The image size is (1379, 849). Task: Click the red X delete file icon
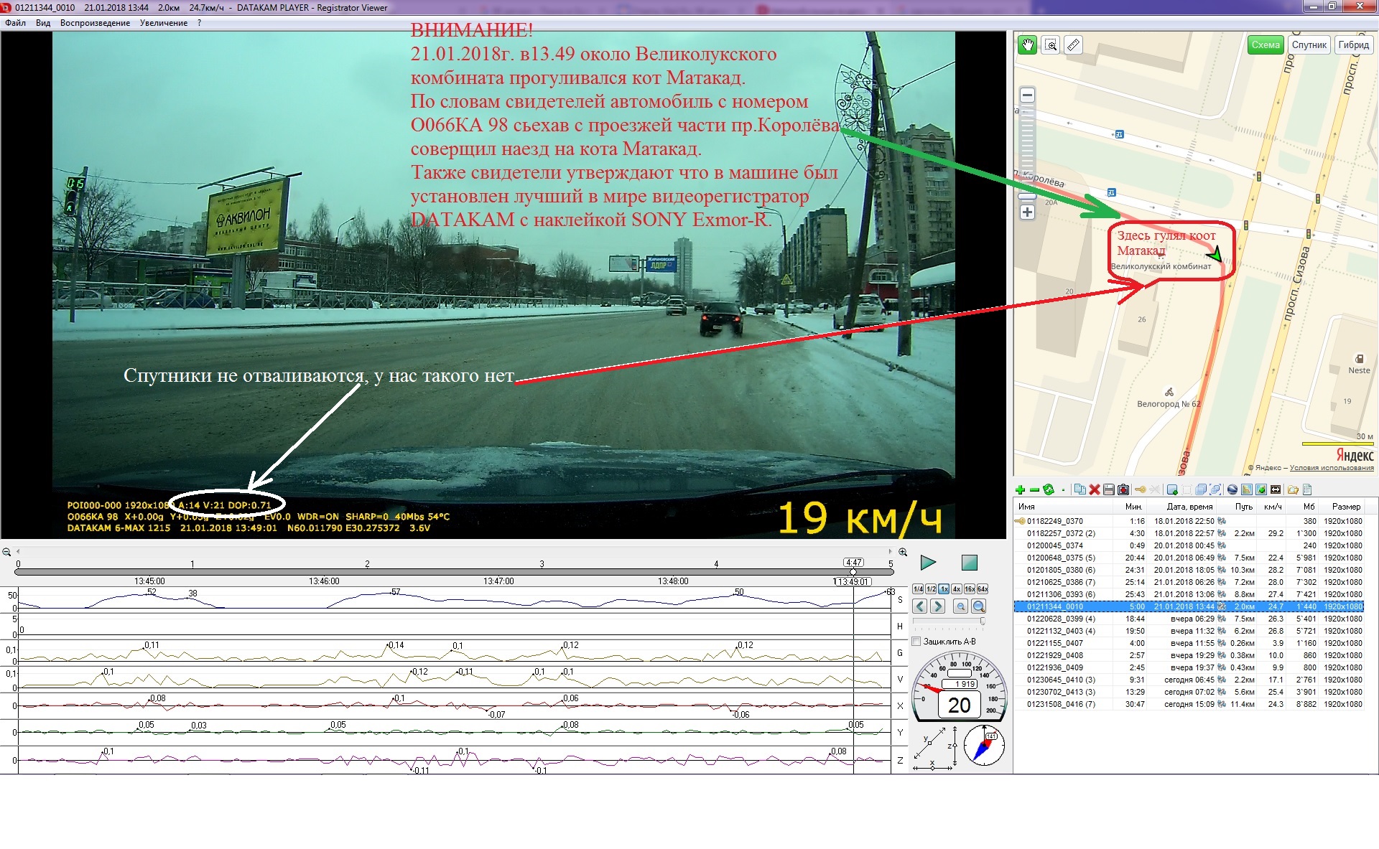point(1095,490)
